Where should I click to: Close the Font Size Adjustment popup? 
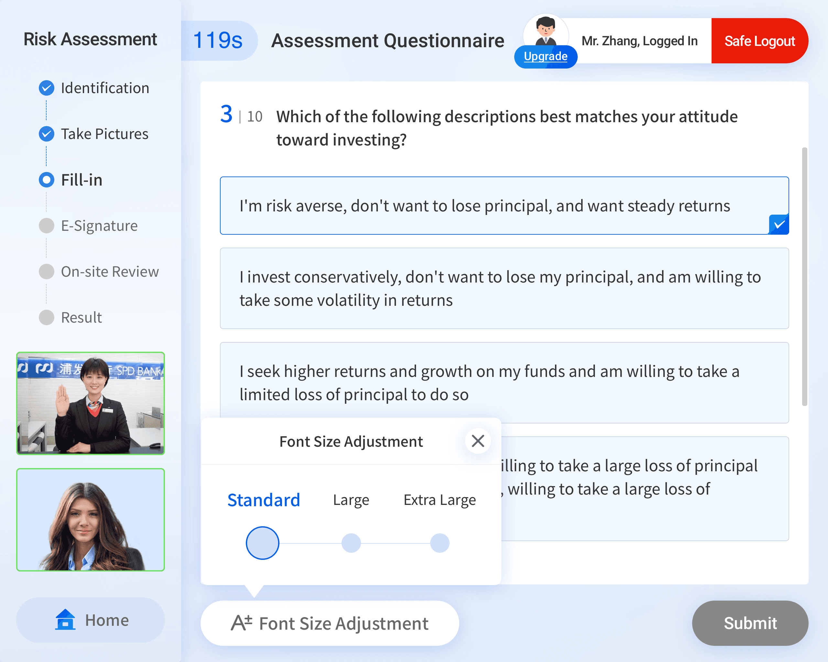[x=478, y=441]
